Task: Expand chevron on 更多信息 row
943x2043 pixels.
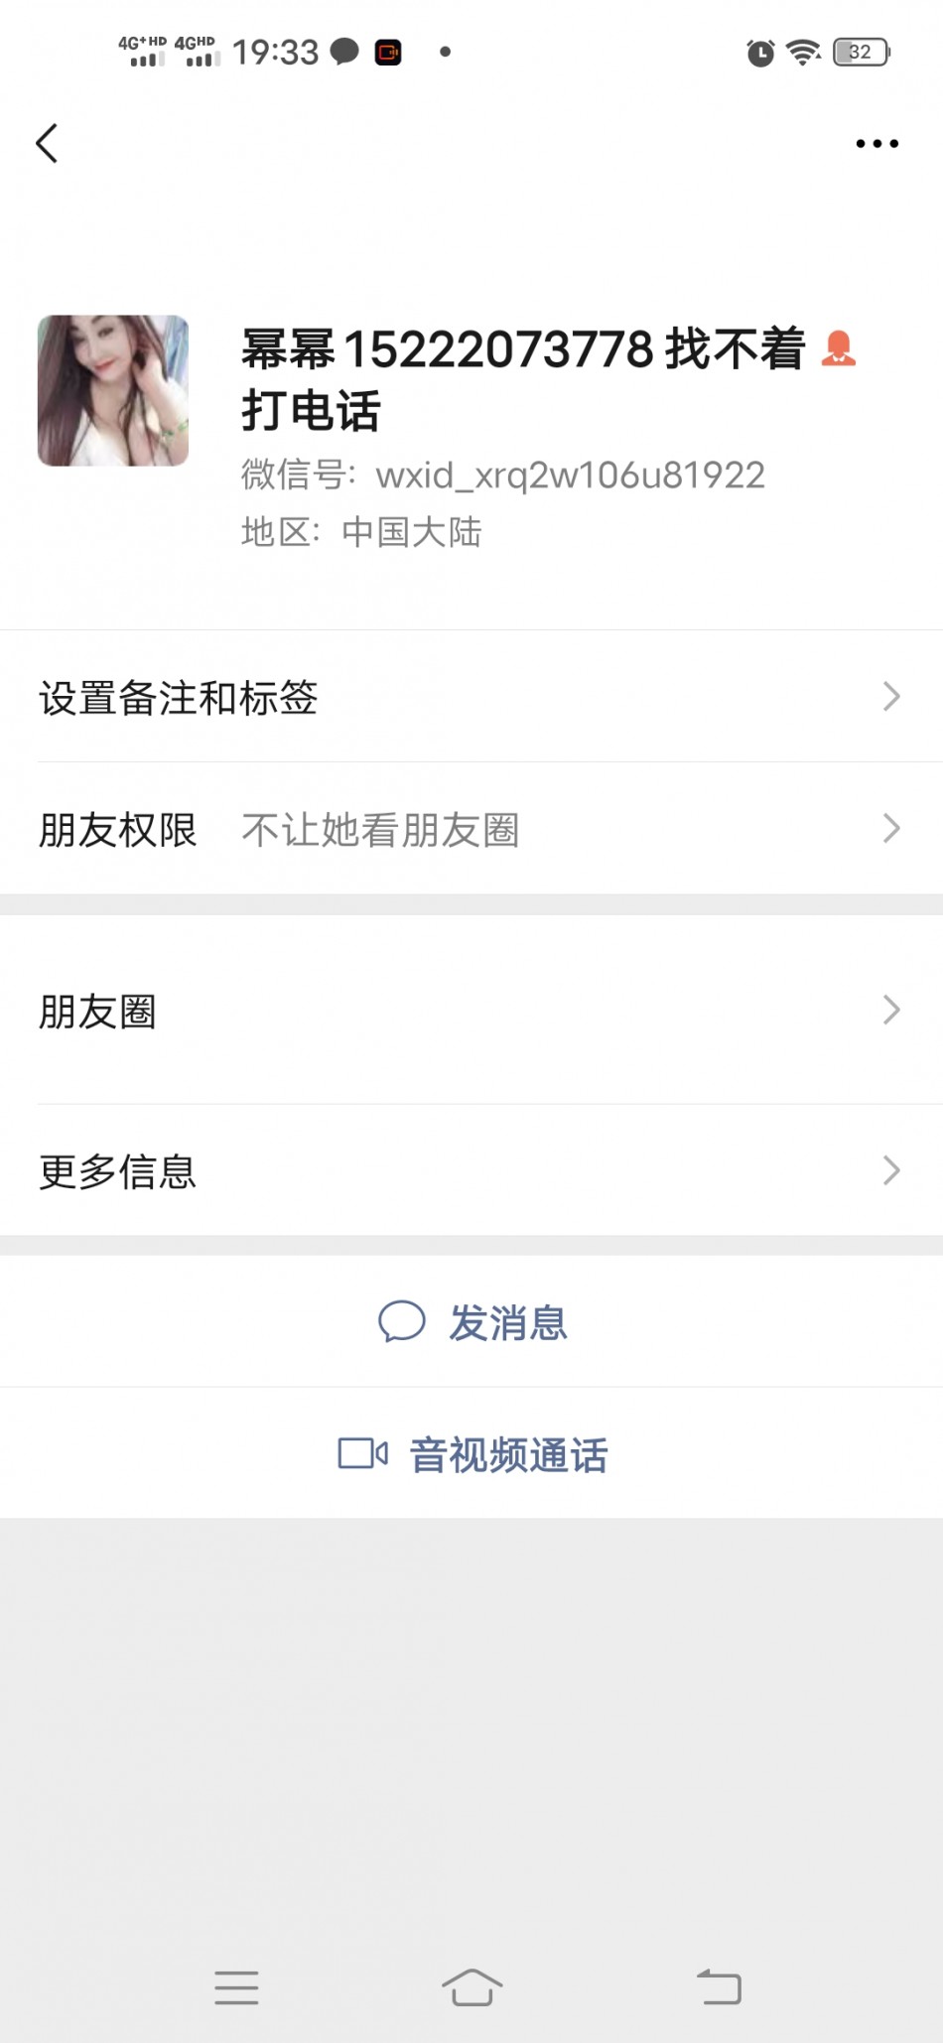Action: pyautogui.click(x=890, y=1170)
